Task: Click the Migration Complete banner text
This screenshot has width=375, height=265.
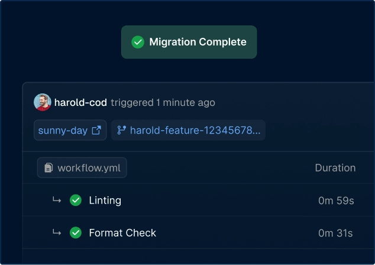Action: coord(198,42)
